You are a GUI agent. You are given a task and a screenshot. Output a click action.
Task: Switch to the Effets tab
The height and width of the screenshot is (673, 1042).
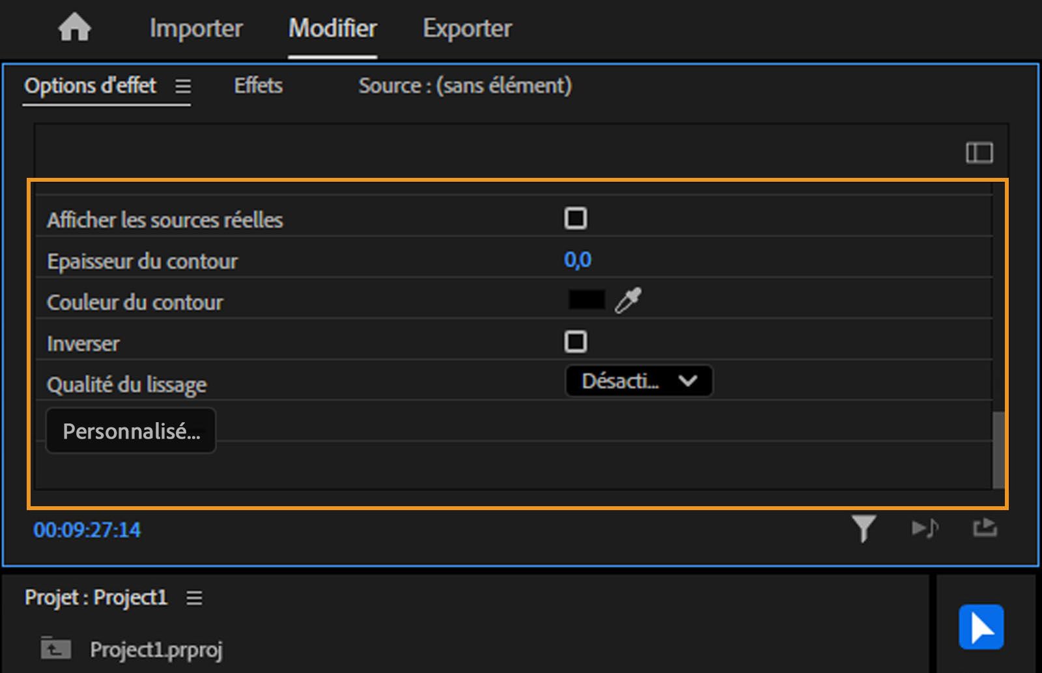point(258,85)
